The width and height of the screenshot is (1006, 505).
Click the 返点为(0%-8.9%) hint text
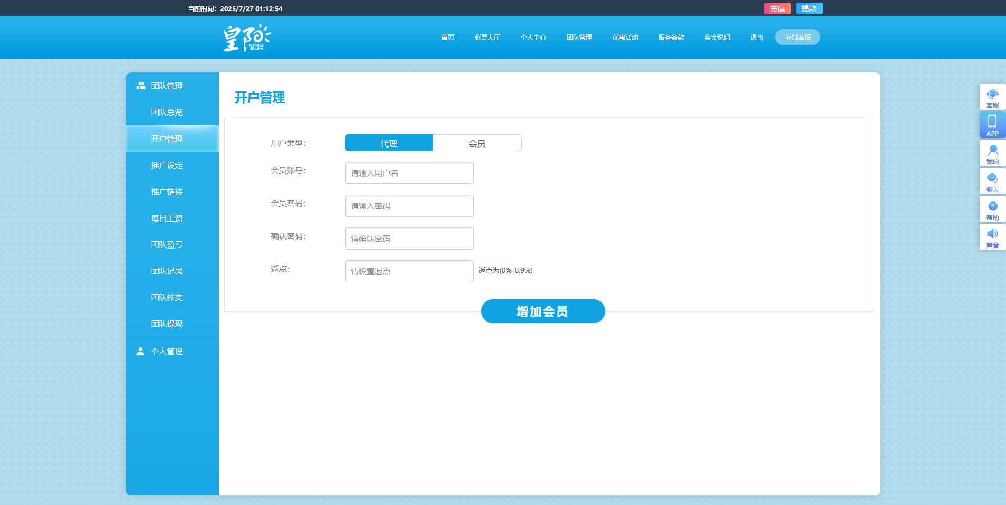coord(505,270)
